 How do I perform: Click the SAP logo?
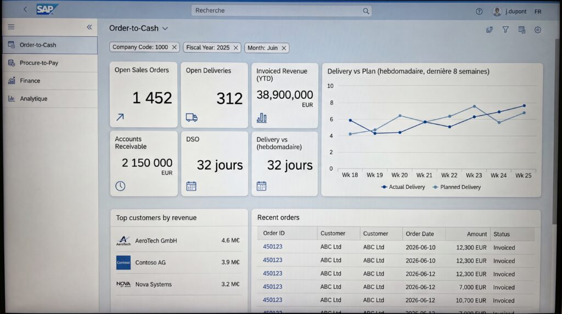tap(47, 9)
